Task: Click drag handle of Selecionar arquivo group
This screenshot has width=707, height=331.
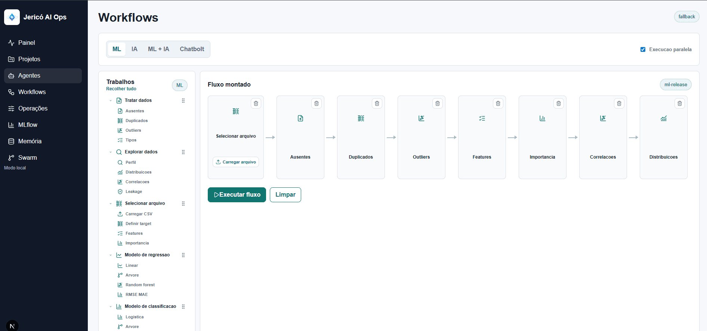Action: coord(183,203)
